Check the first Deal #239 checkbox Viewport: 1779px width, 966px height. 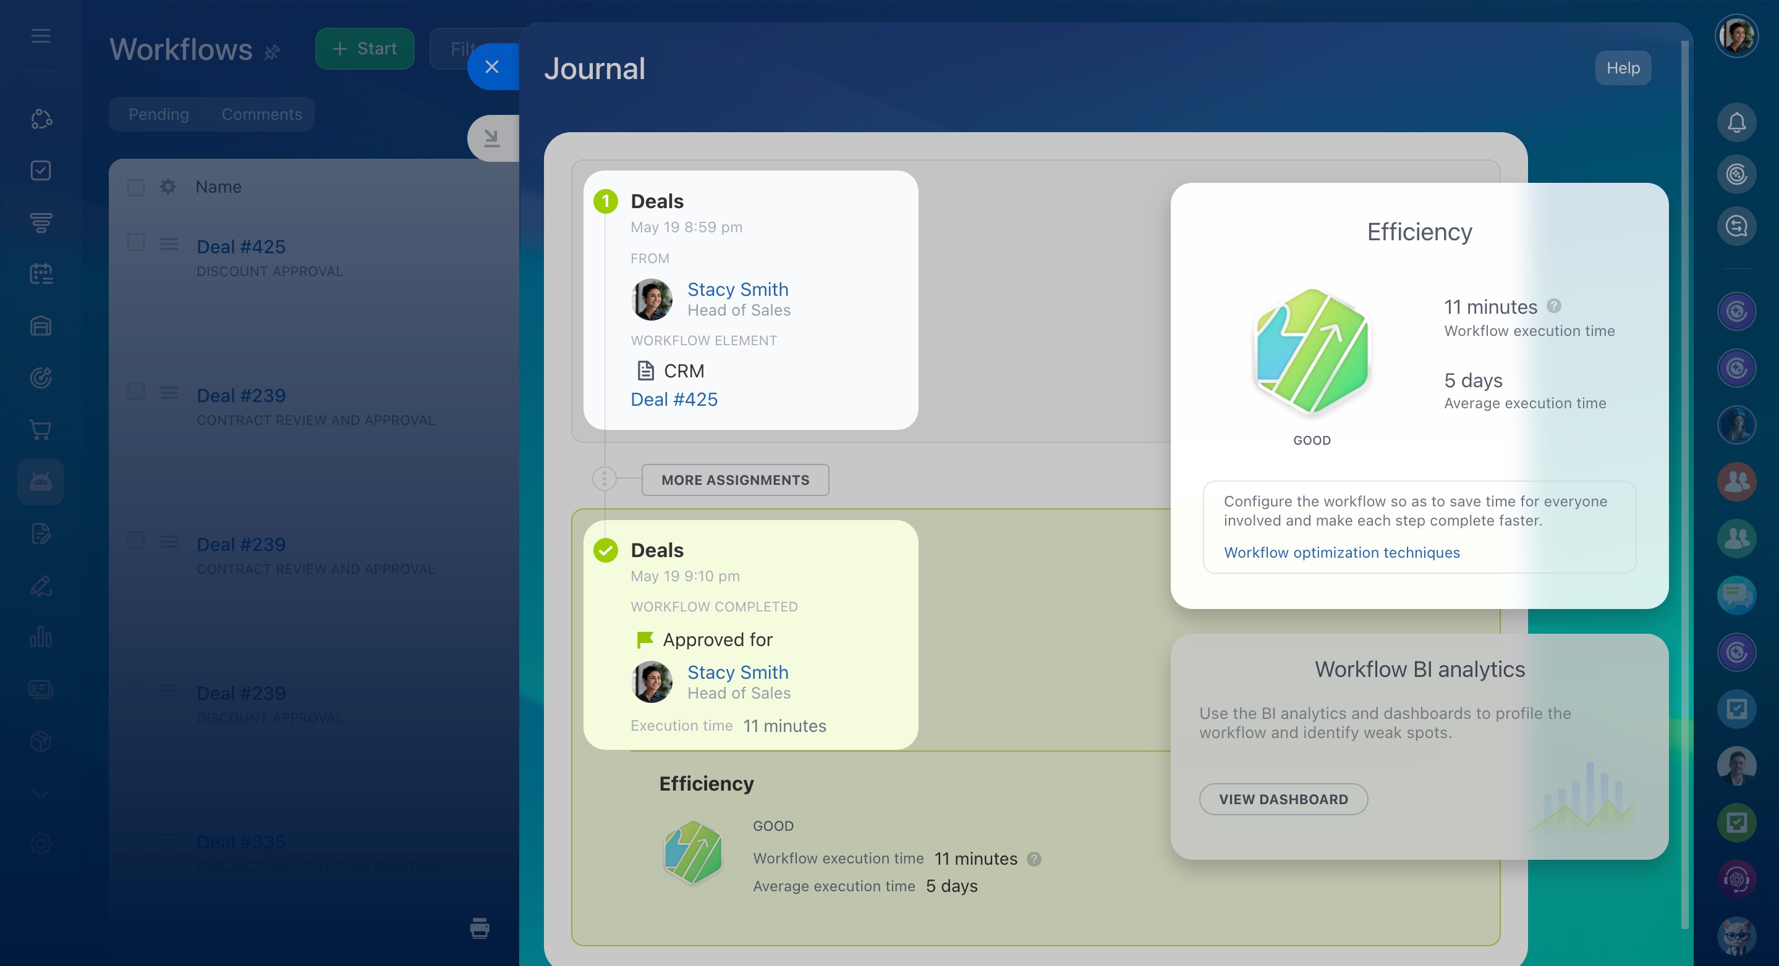pos(136,391)
